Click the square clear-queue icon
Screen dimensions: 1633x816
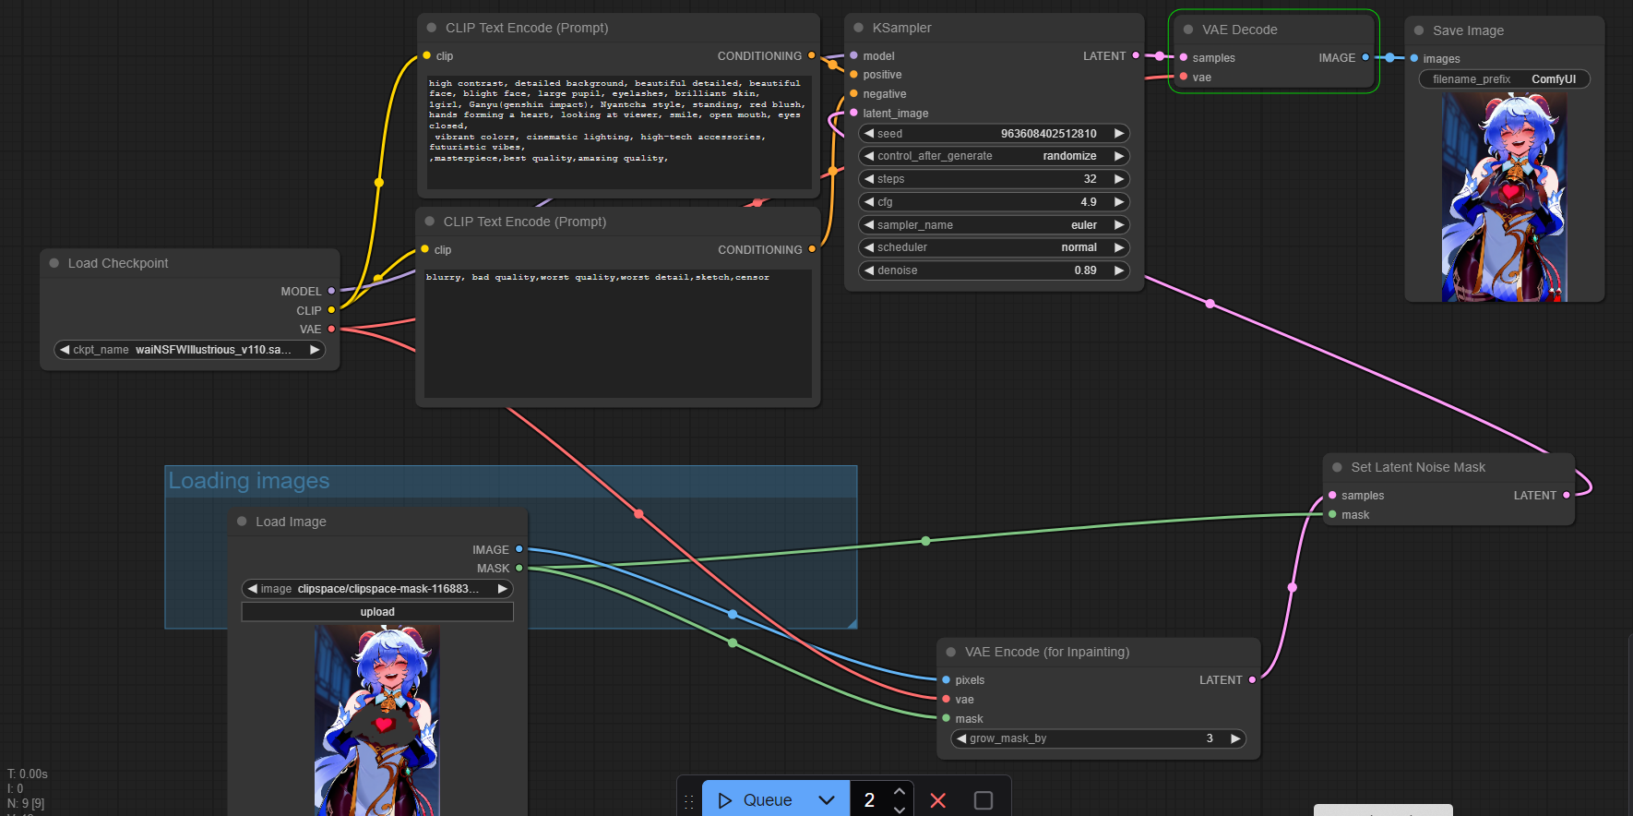[x=983, y=800]
